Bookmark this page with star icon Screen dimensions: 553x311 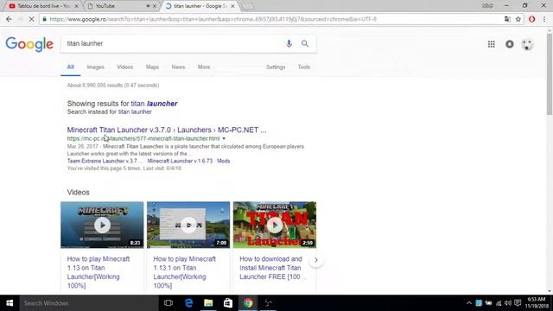(x=518, y=19)
